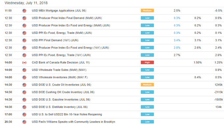The width and height of the screenshot is (224, 125).
Task: Click blue 2.8% actual for Producer Price Index (YoY)
Action: point(177,48)
